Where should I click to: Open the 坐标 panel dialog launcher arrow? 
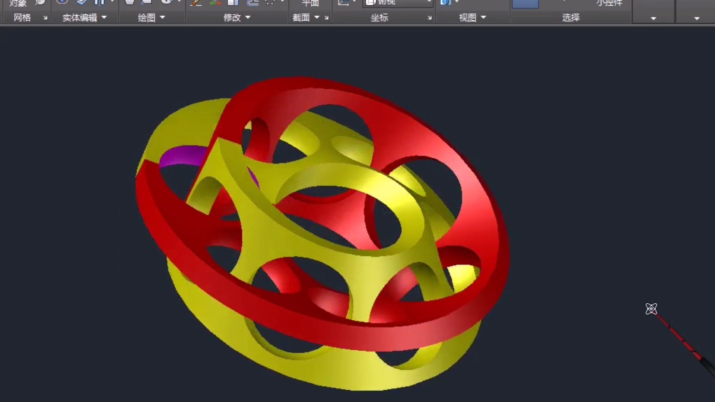click(x=430, y=18)
